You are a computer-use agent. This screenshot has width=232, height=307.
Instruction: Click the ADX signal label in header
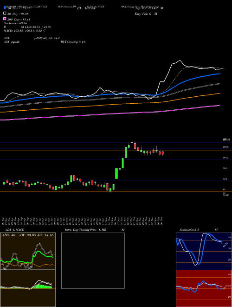(x=12, y=42)
